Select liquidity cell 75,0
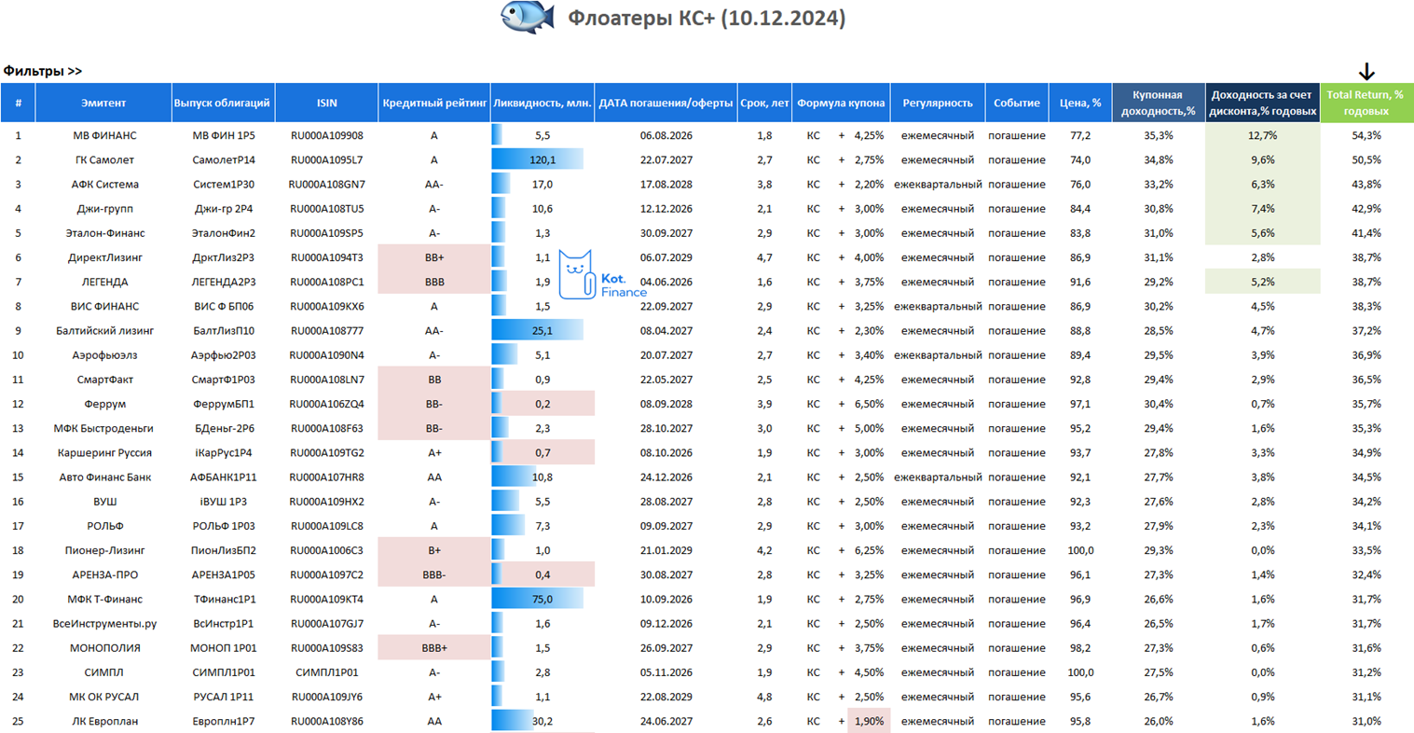Image resolution: width=1414 pixels, height=733 pixels. [542, 599]
